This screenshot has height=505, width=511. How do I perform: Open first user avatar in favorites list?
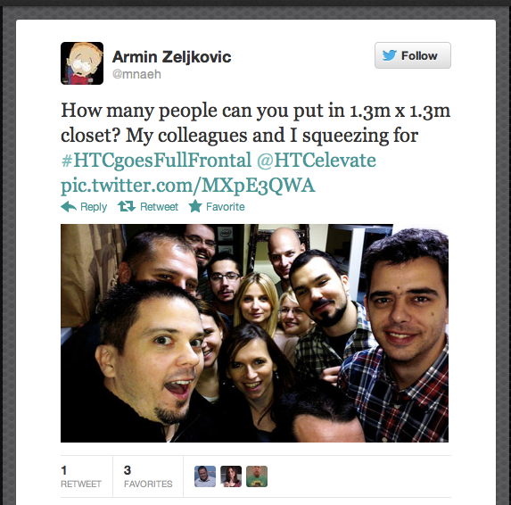(205, 476)
